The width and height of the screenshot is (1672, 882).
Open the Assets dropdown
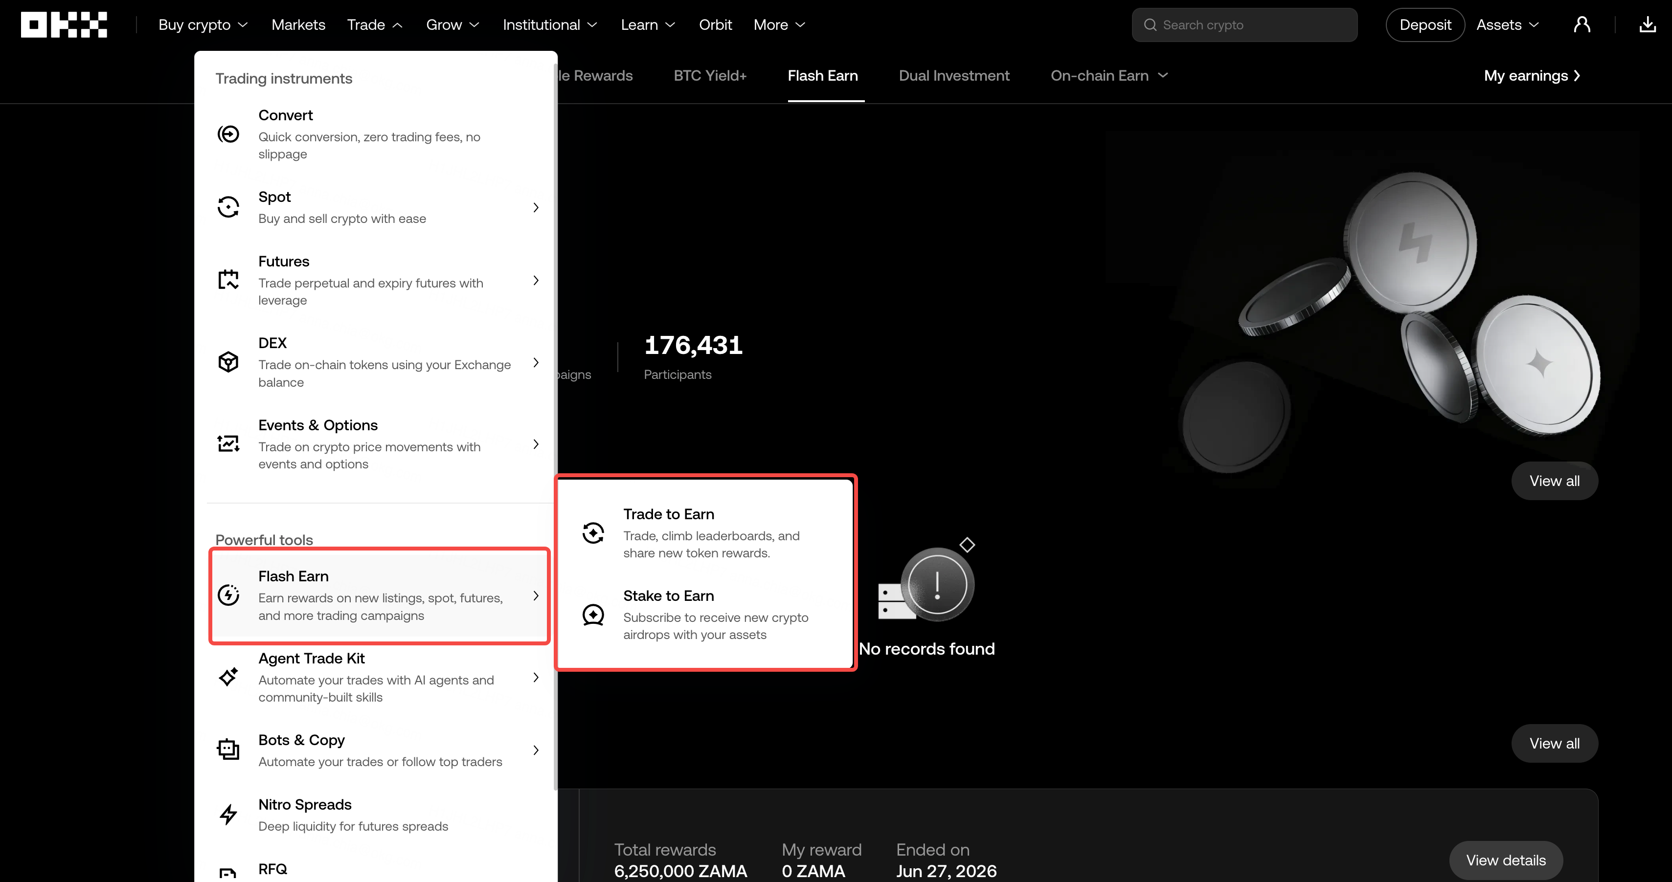[1507, 24]
